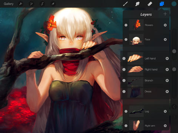Hide the Log layer
This screenshot has width=178, height=133.
point(126,112)
